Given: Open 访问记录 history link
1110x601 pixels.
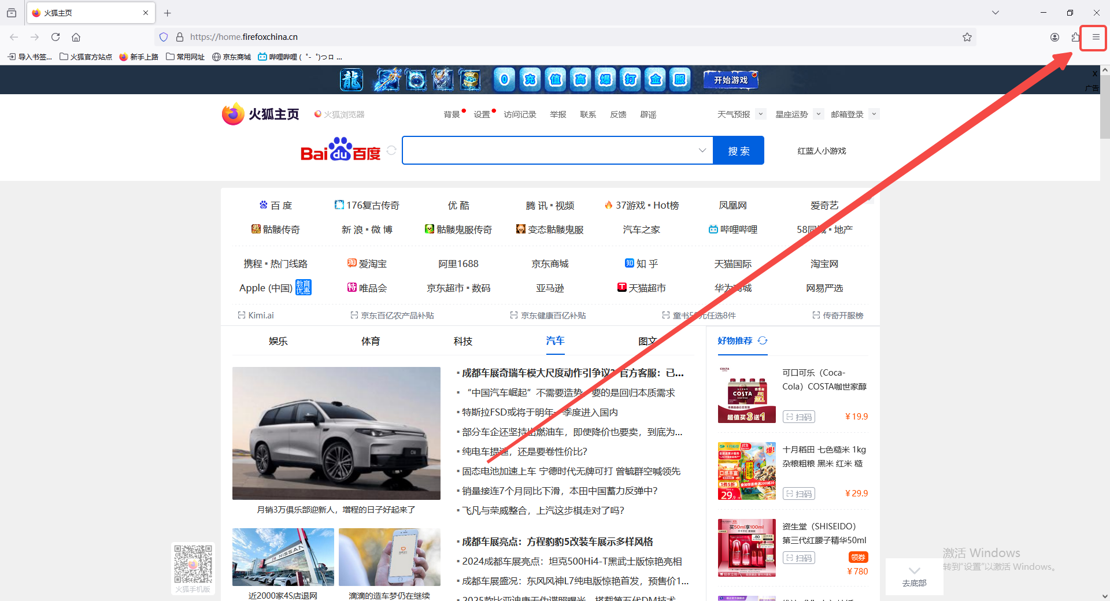Looking at the screenshot, I should click(x=520, y=114).
